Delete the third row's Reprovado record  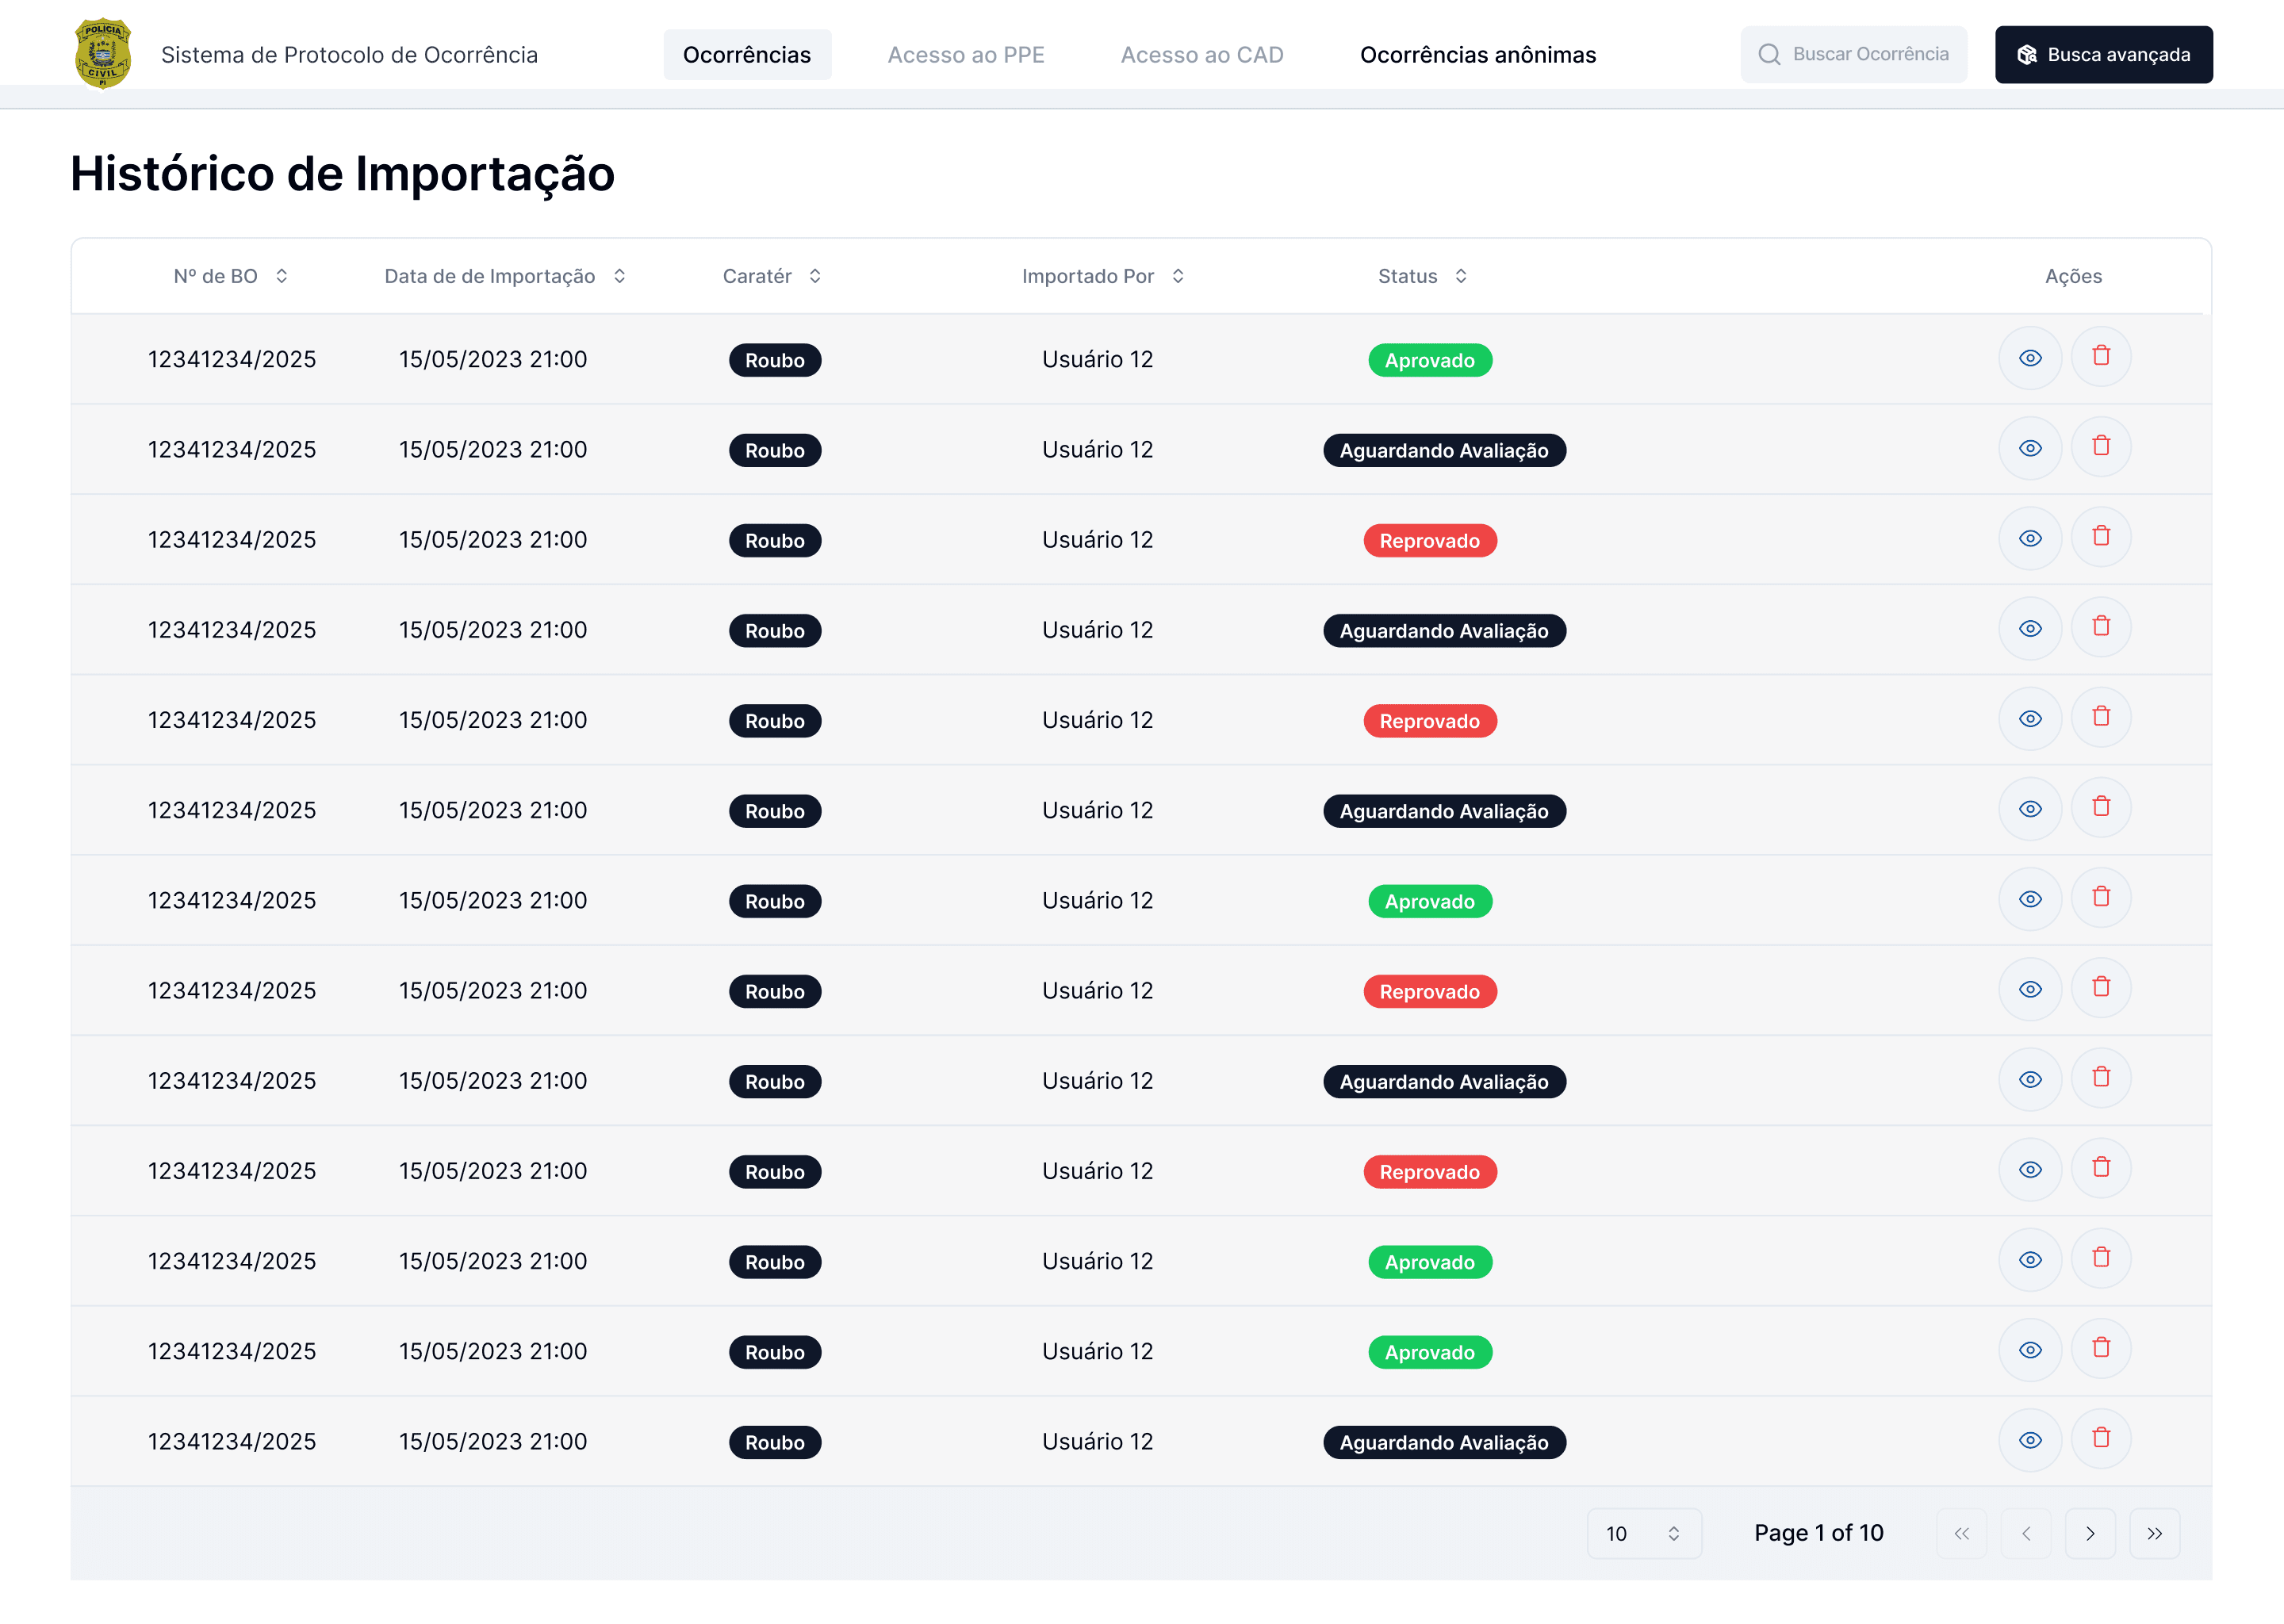coord(2100,537)
